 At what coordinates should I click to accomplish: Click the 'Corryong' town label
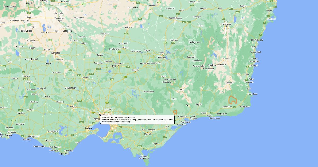tap(191, 57)
